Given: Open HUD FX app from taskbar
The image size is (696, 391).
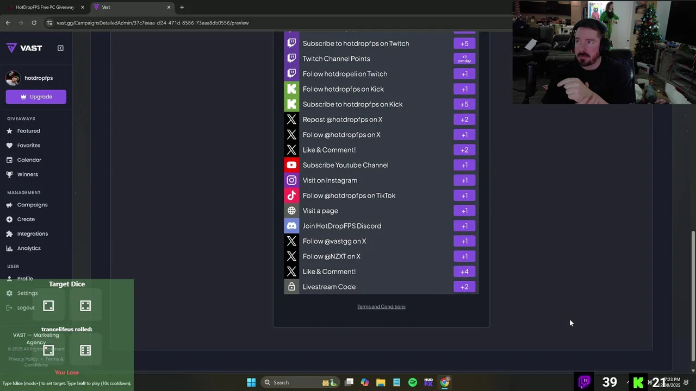Looking at the screenshot, I should (428, 382).
